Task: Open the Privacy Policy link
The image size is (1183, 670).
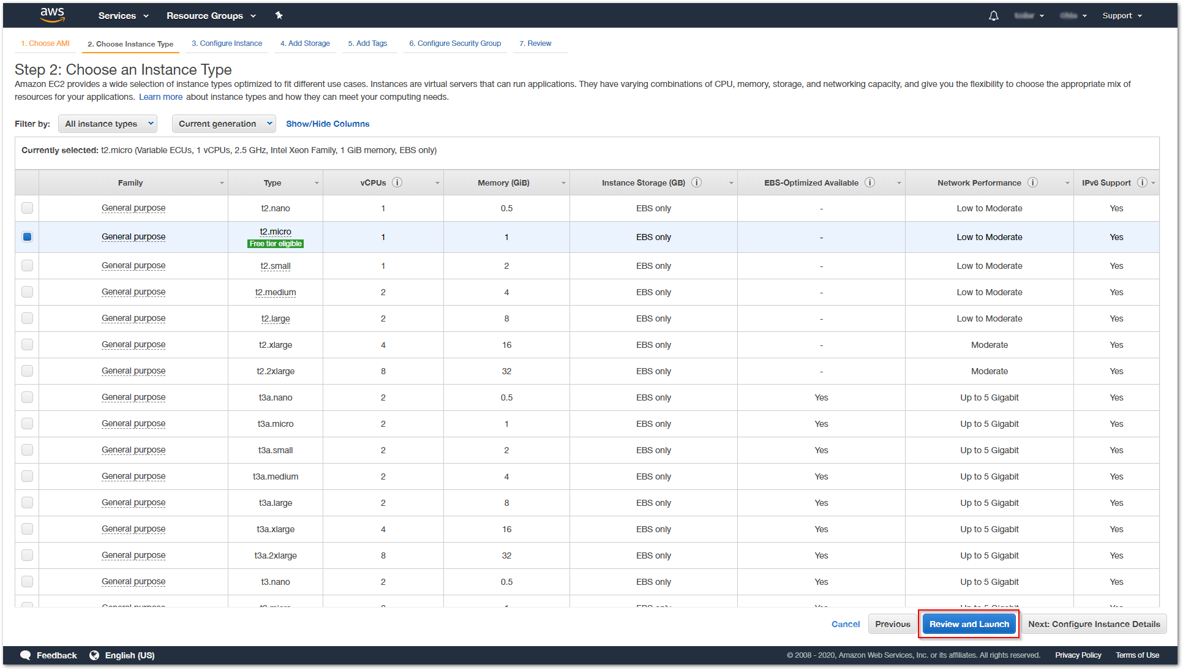Action: point(1078,655)
